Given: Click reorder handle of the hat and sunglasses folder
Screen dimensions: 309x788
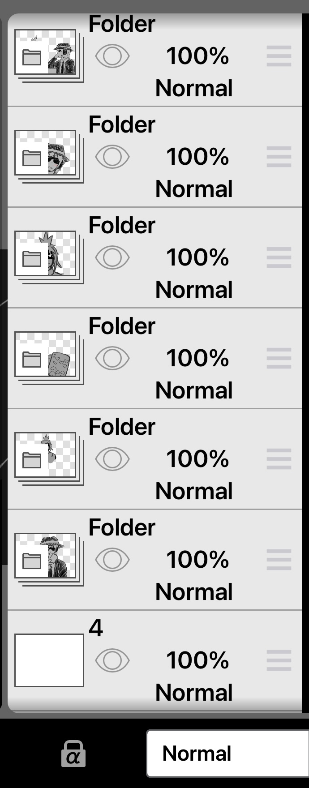Looking at the screenshot, I should pos(279,157).
